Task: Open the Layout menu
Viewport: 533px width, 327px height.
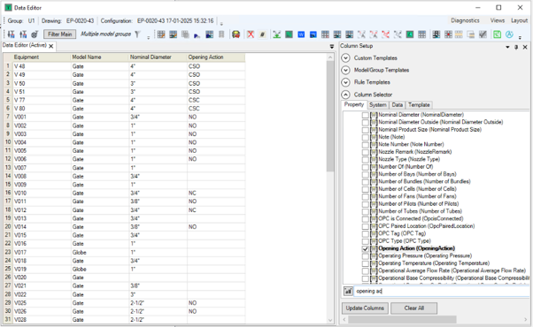Action: click(519, 20)
